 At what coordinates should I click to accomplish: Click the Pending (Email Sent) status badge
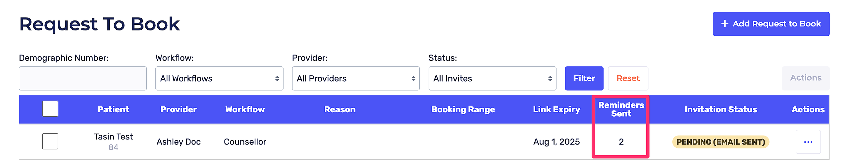tap(720, 142)
